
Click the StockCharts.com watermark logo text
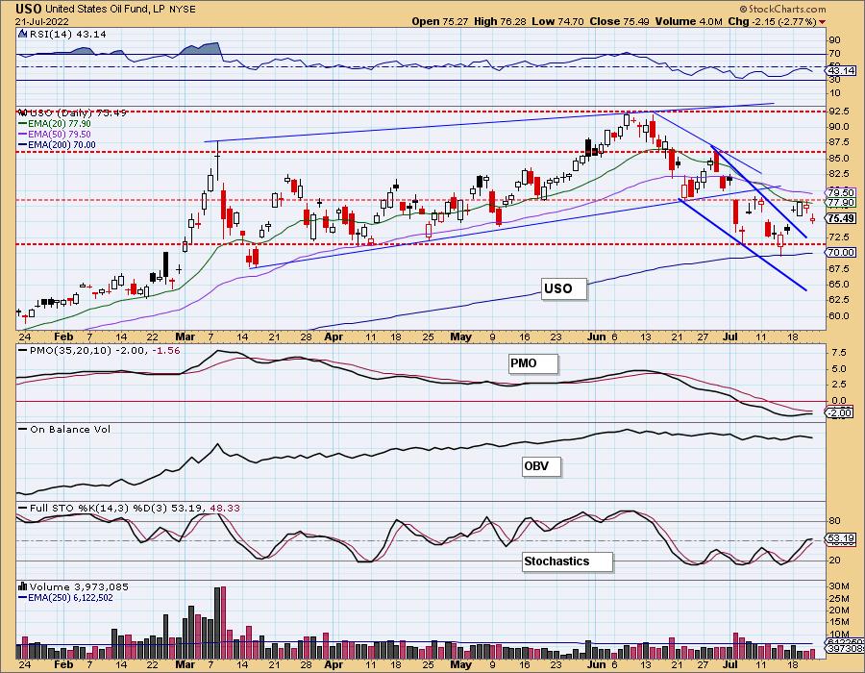coord(782,9)
